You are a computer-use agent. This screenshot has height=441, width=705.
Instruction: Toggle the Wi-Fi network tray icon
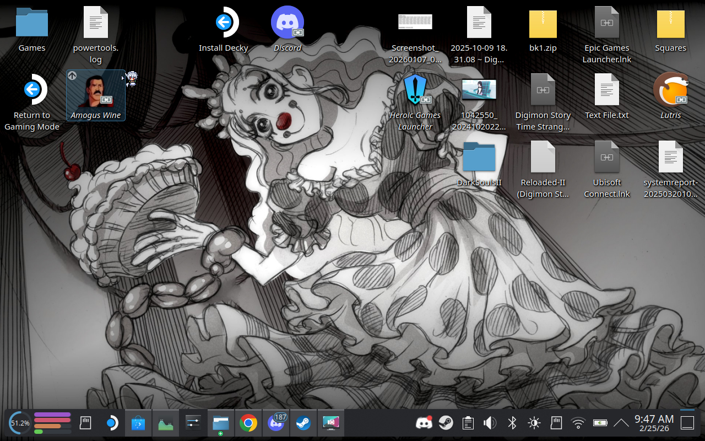click(578, 423)
